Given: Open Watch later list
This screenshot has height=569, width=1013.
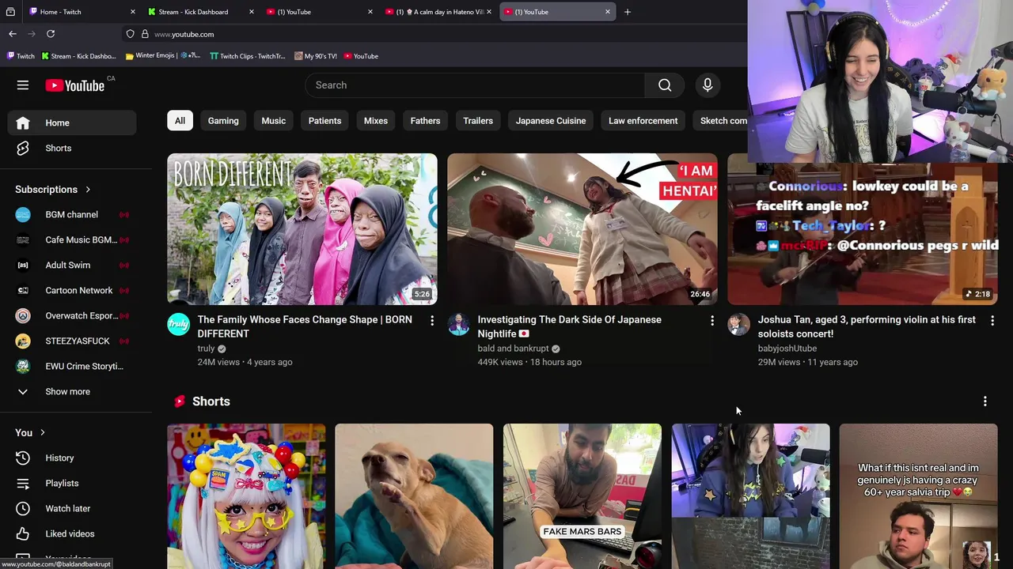Looking at the screenshot, I should coord(72,508).
